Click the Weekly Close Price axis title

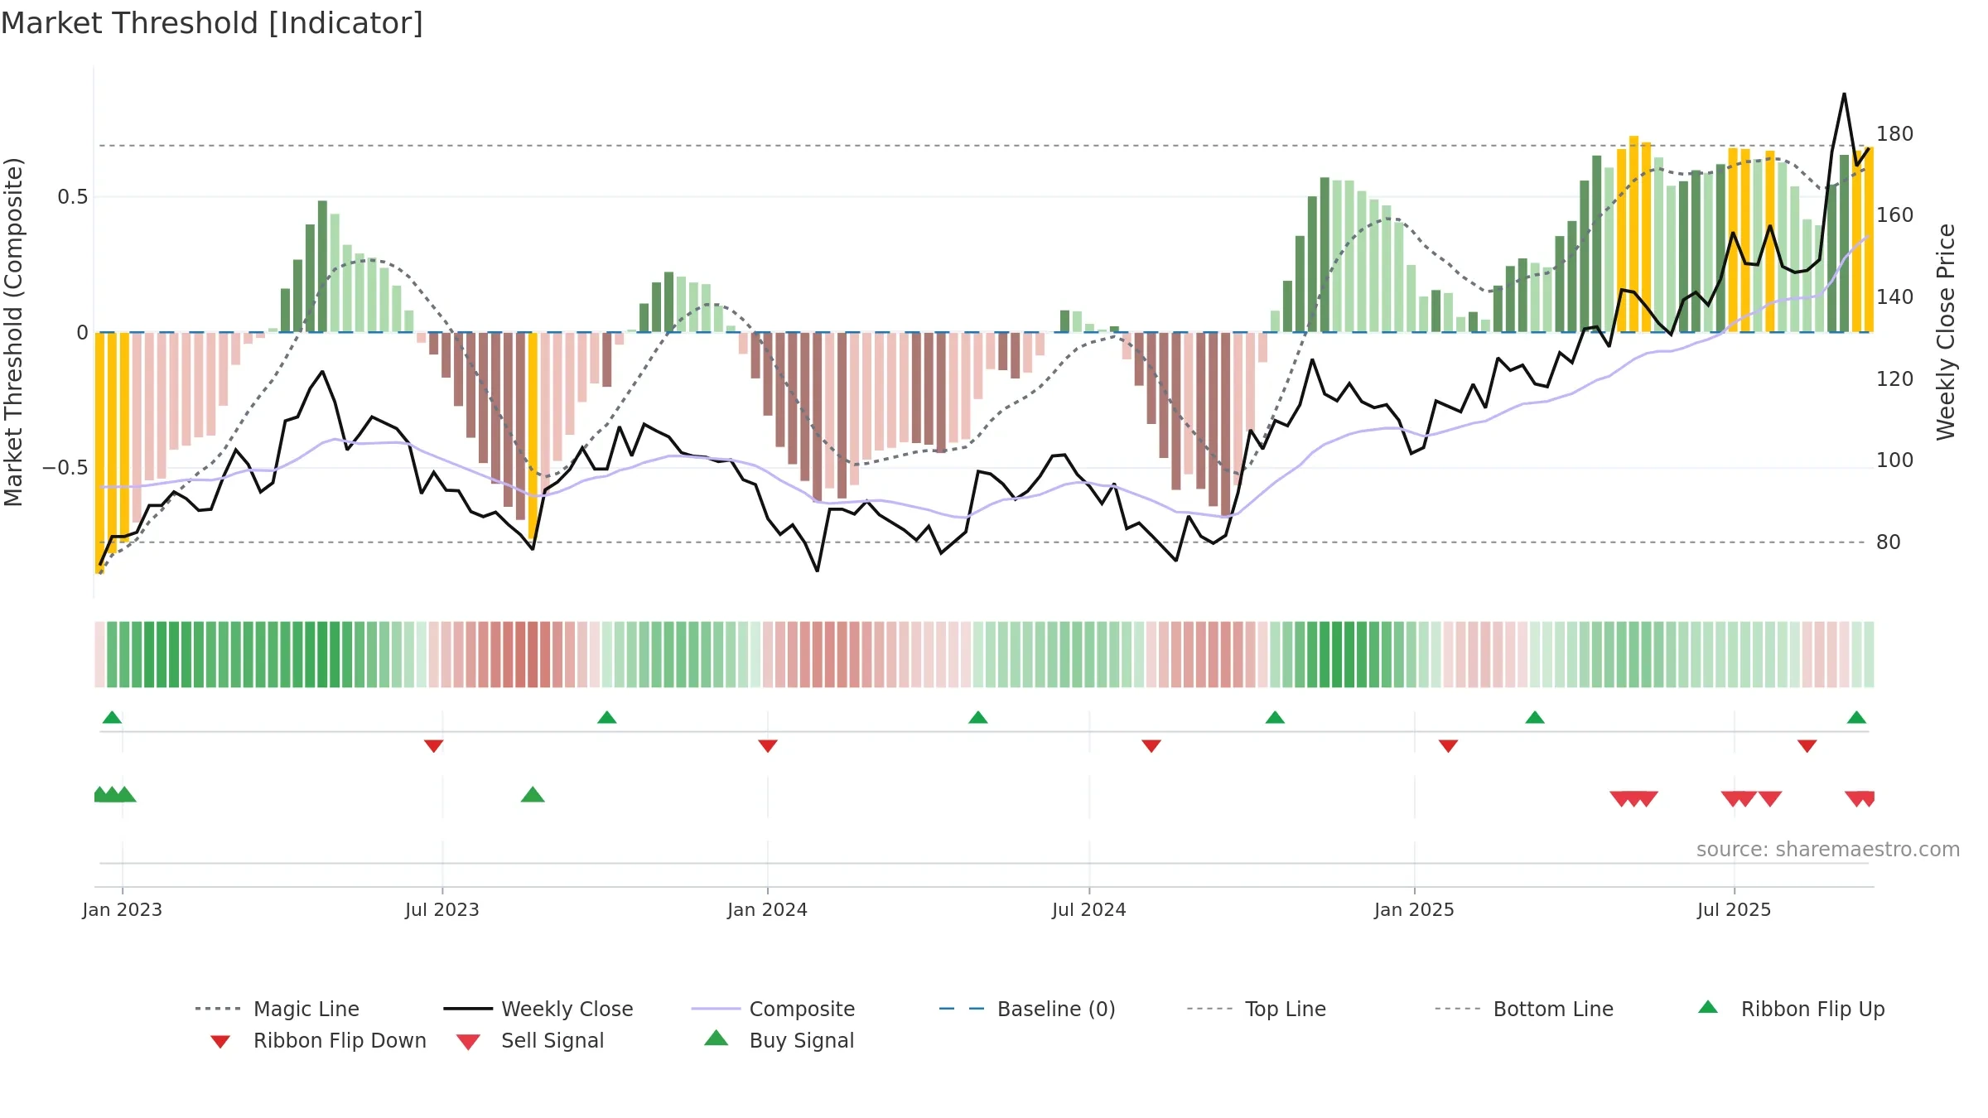pos(1946,332)
